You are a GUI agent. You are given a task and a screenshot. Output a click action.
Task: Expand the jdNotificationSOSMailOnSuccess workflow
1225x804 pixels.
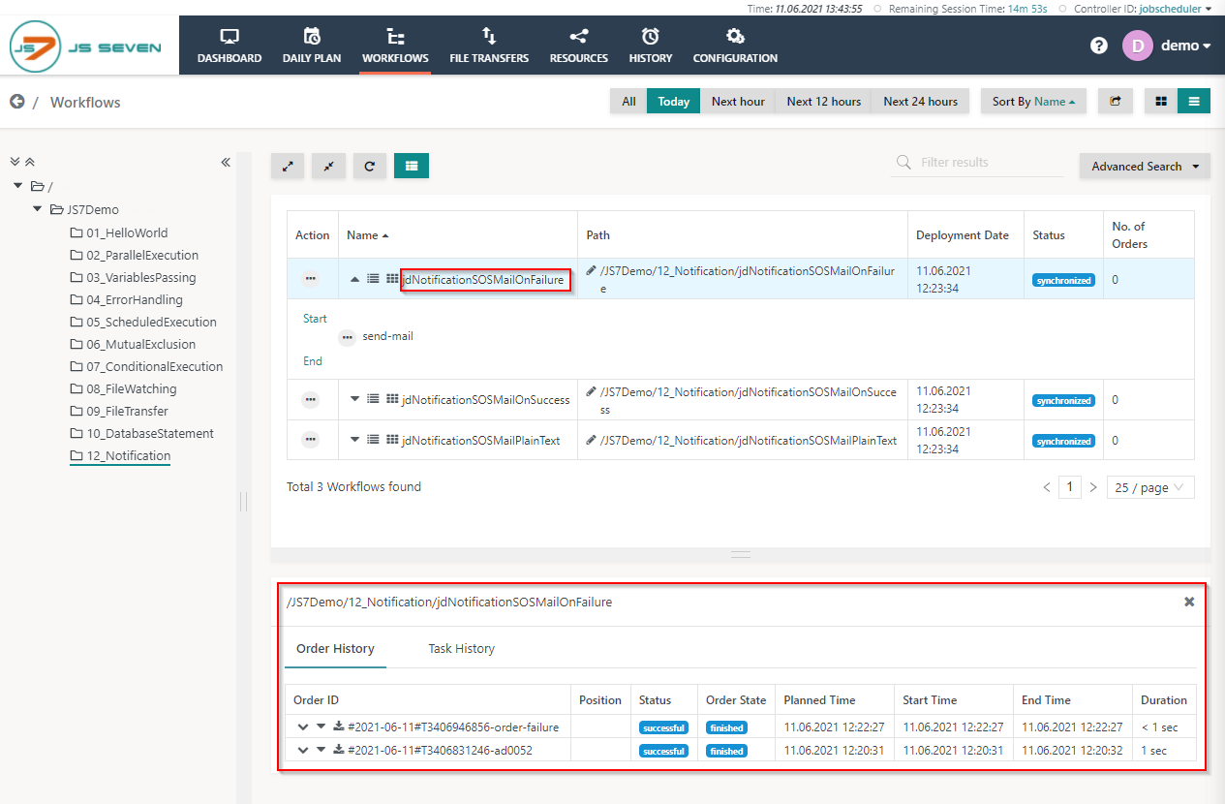(x=354, y=398)
